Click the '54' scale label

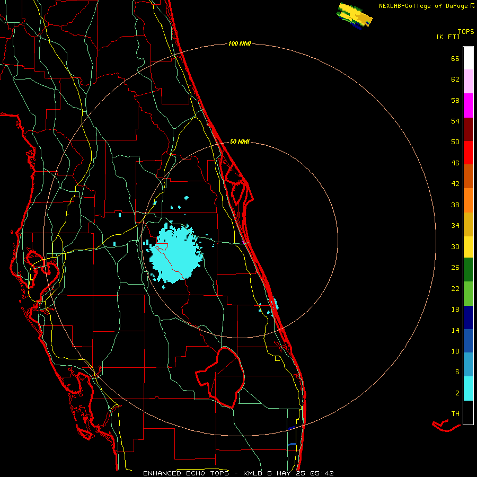(455, 121)
